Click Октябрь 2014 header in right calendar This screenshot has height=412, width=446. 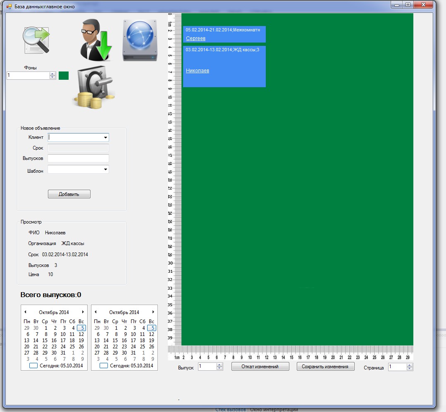[124, 312]
